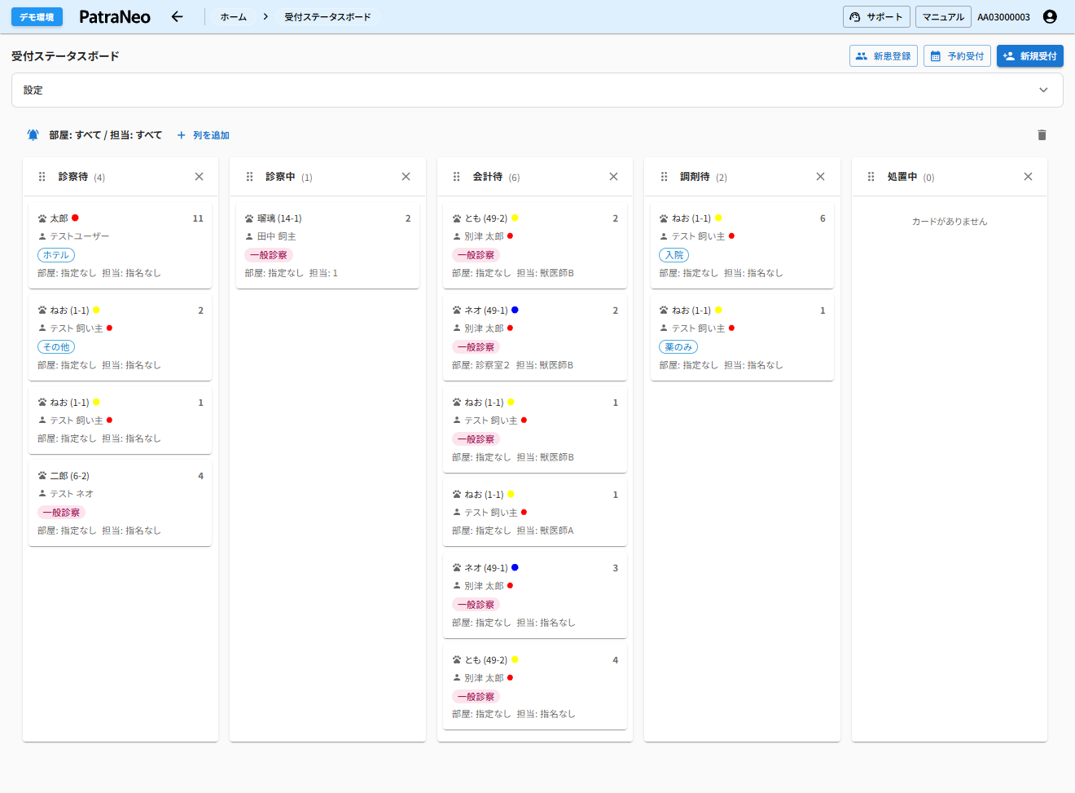
Task: Open the 二郎 (6-2) patient card
Action: (x=121, y=504)
